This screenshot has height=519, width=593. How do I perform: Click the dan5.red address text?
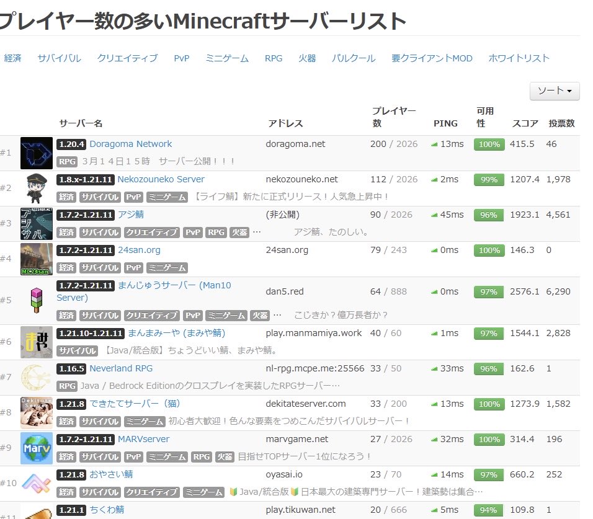[285, 291]
